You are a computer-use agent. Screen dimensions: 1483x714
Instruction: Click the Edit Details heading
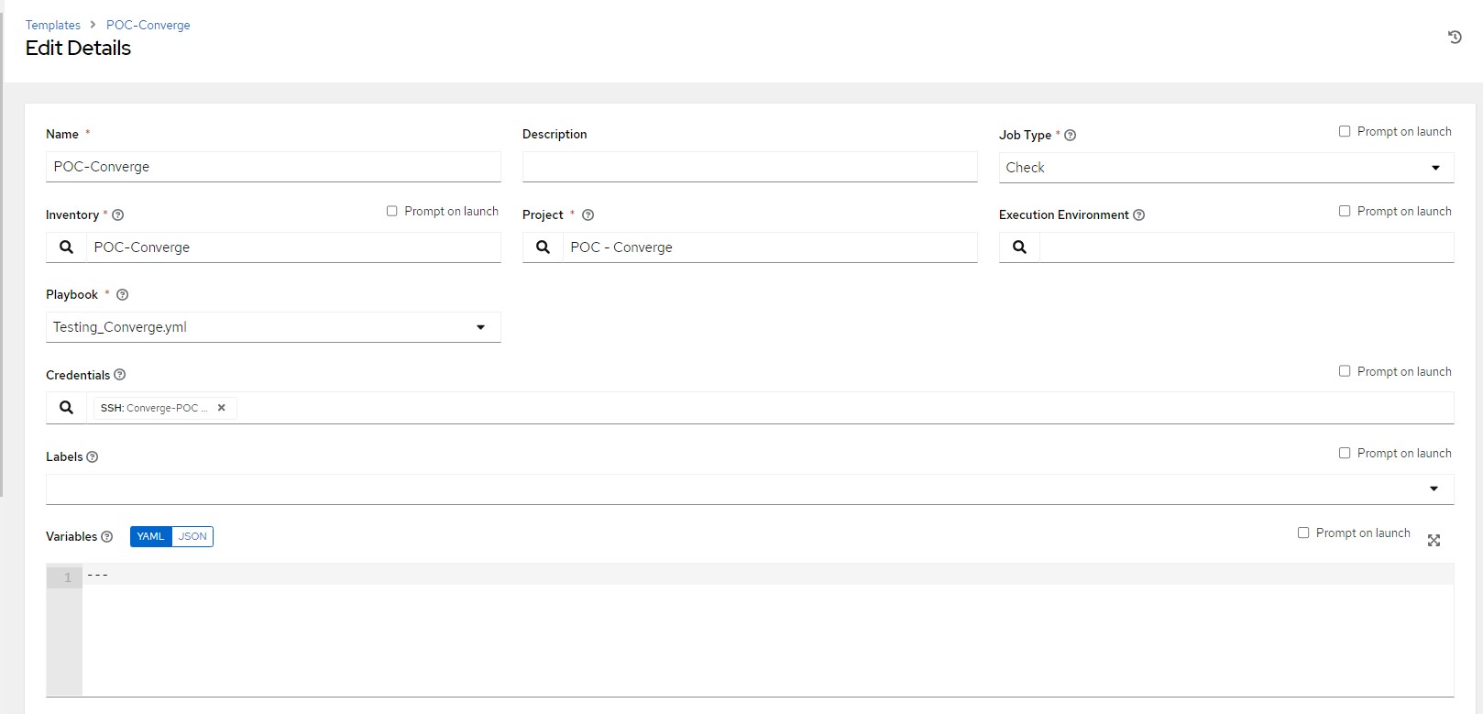point(78,49)
